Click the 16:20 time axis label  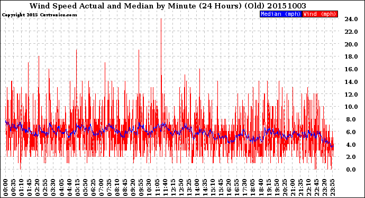point(229,187)
